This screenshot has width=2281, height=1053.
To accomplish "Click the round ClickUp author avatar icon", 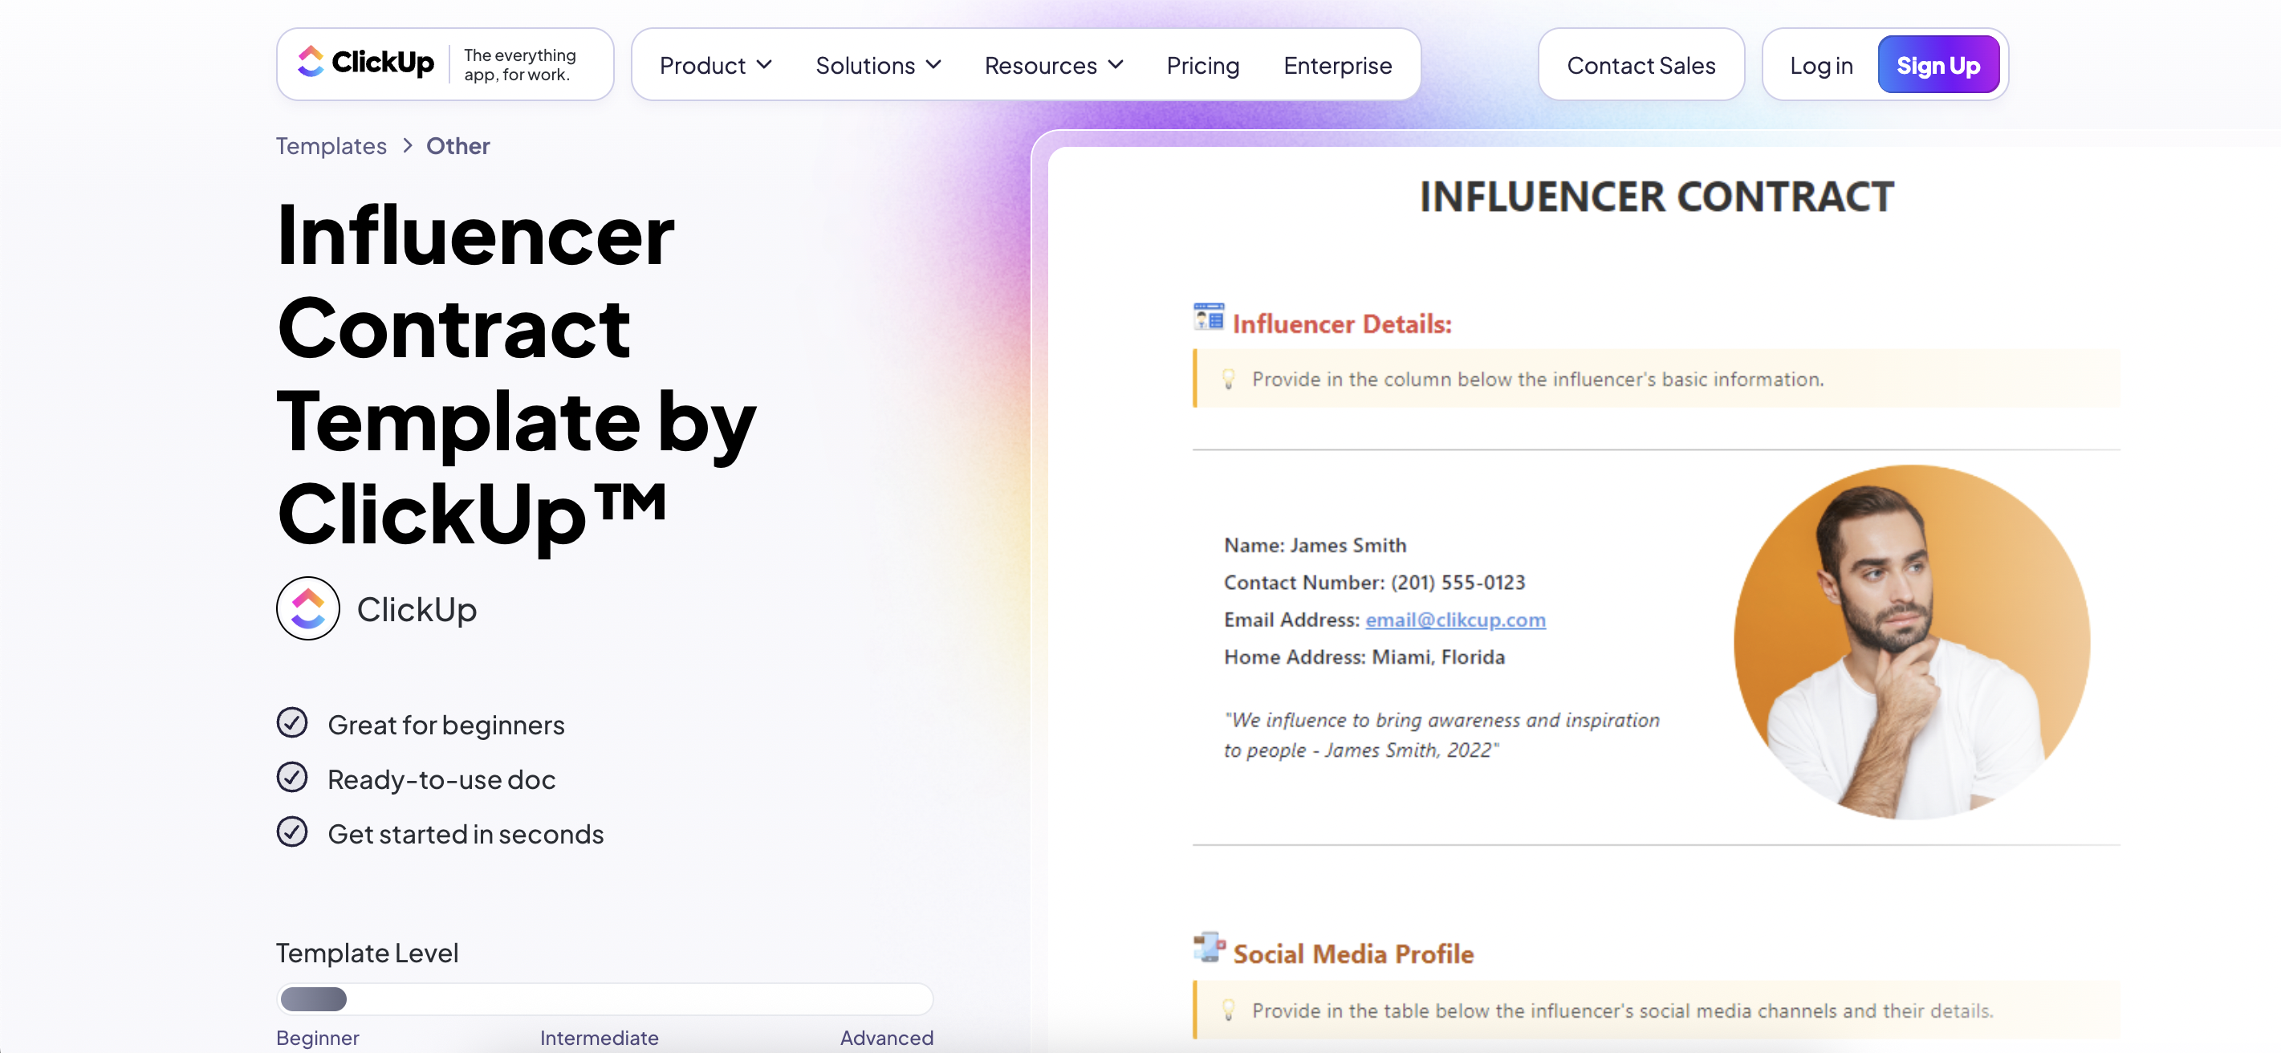I will [x=307, y=608].
